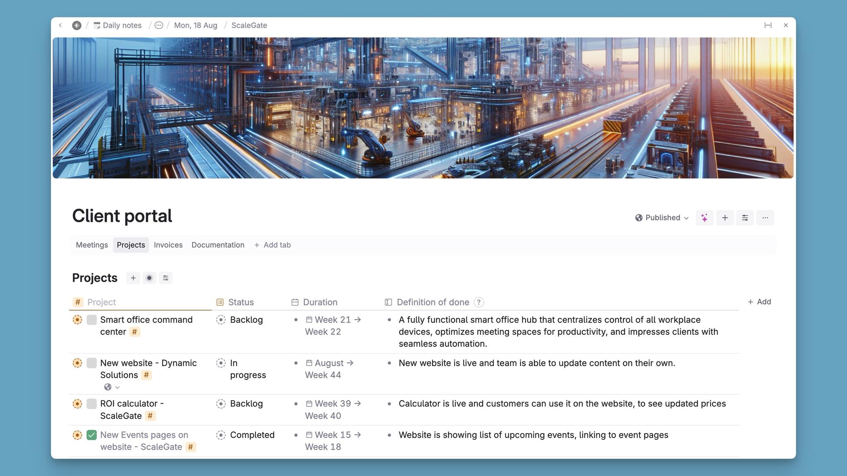
Task: Close the page with X button
Action: [x=786, y=25]
